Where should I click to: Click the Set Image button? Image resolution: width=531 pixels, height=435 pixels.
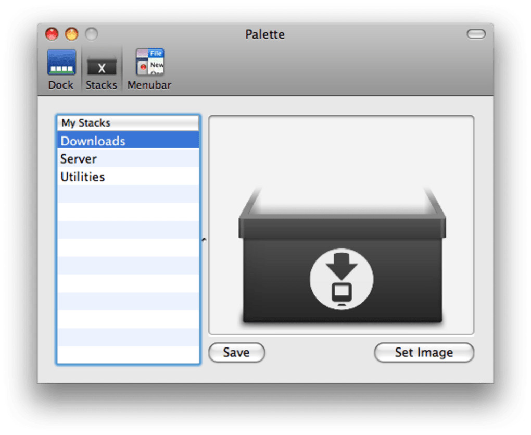(424, 352)
